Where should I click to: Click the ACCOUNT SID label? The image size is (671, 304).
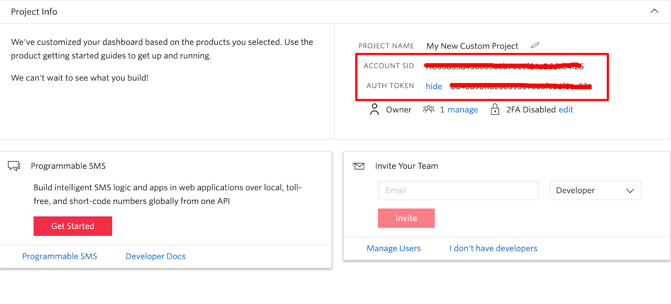[389, 66]
